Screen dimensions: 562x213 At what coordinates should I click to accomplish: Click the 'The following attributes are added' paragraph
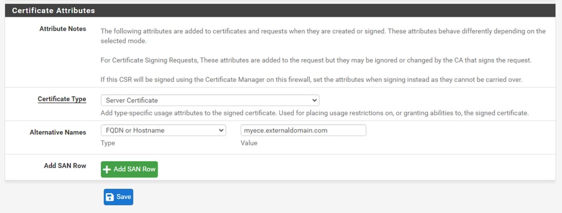[x=323, y=36]
